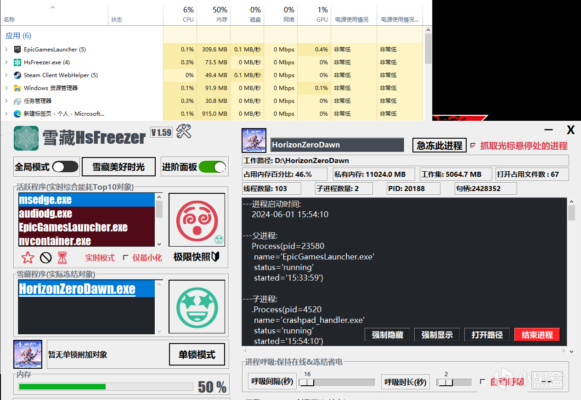
Task: Expand the EpicGamesLauncher process group
Action: tap(6, 49)
